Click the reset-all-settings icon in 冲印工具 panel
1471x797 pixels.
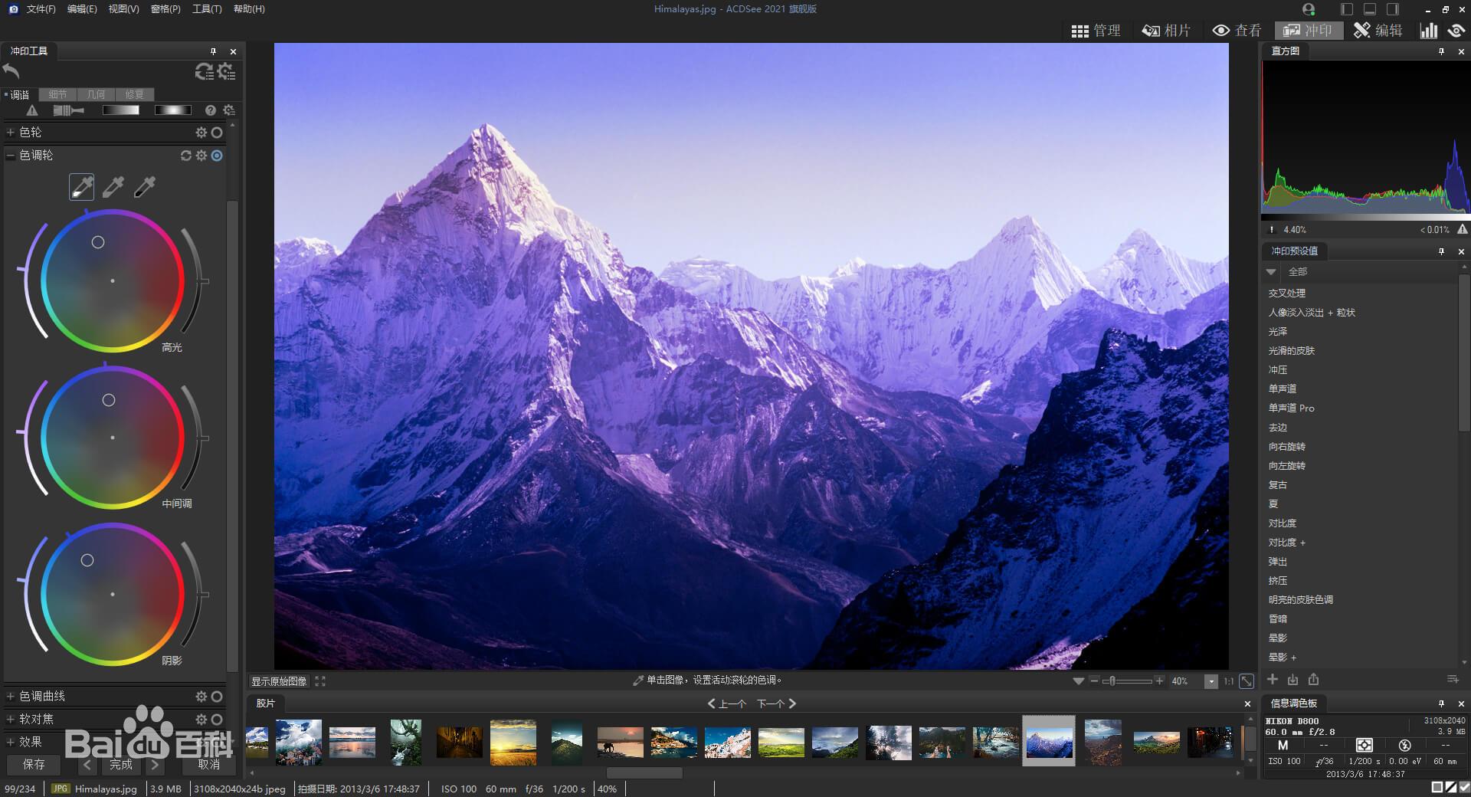tap(204, 71)
